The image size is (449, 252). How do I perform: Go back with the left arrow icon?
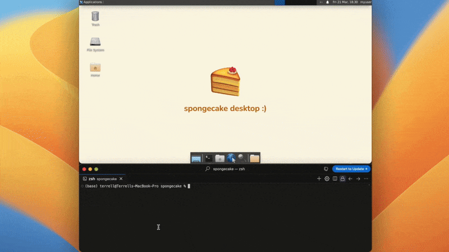click(350, 179)
